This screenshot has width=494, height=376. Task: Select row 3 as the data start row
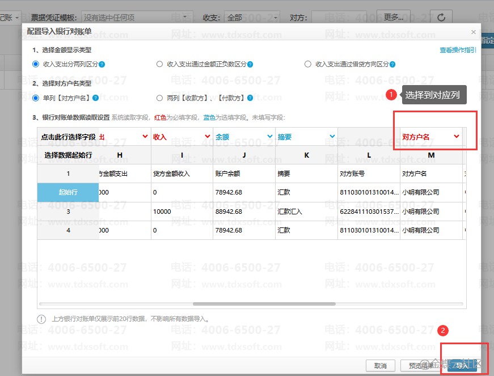click(68, 212)
